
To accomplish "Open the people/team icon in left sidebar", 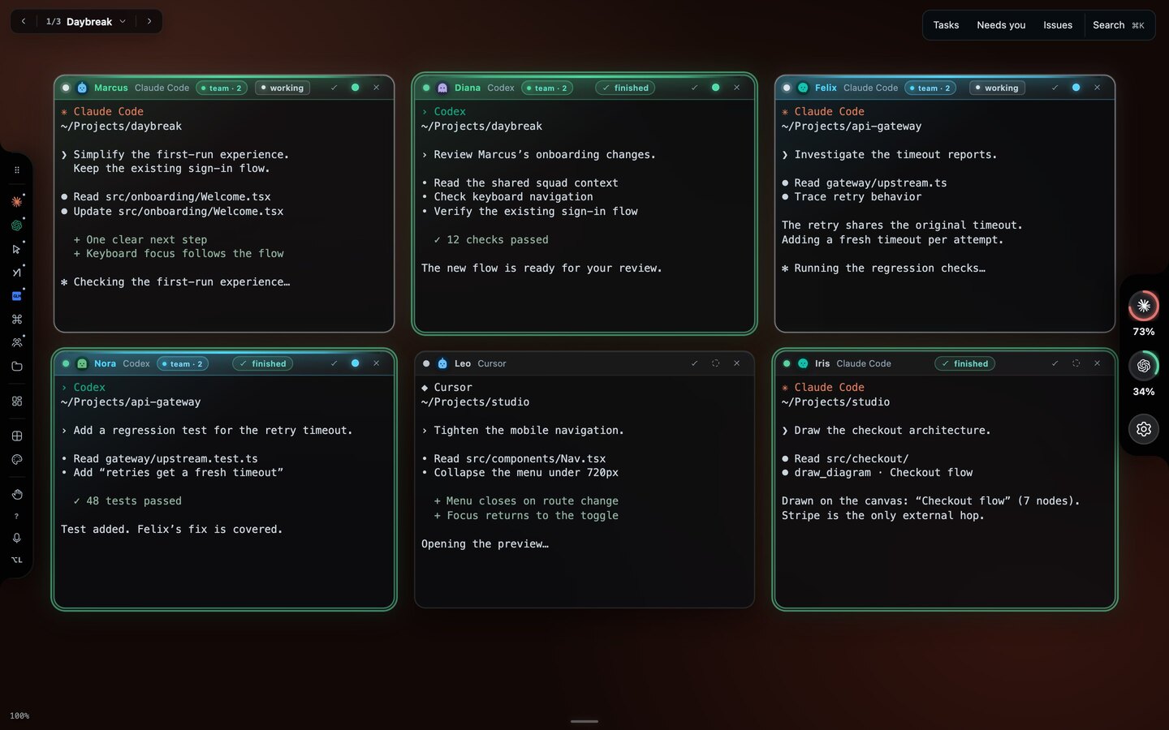I will point(16,343).
